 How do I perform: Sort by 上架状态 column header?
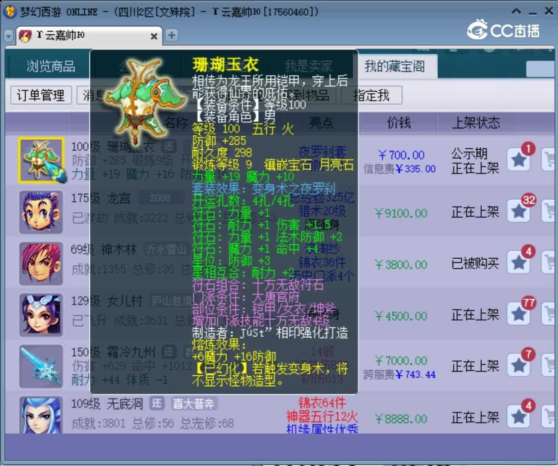(x=476, y=123)
